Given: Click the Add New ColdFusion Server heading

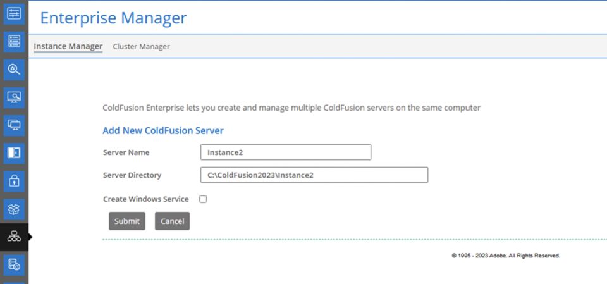Looking at the screenshot, I should pos(163,130).
